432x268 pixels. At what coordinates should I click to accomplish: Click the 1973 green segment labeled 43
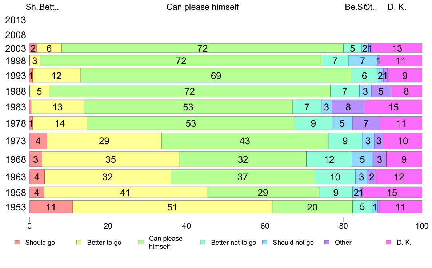pos(245,141)
